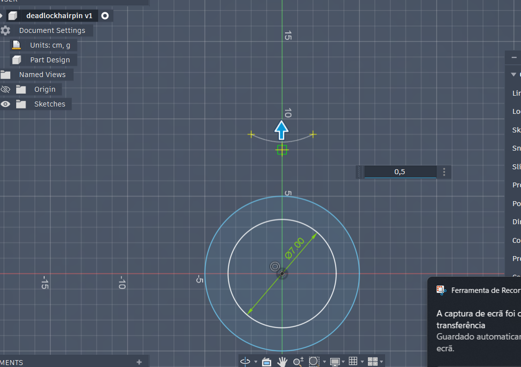Viewport: 521px width, 367px height.
Task: Open the three-dot menu beside 0,5 field
Action: pyautogui.click(x=444, y=172)
